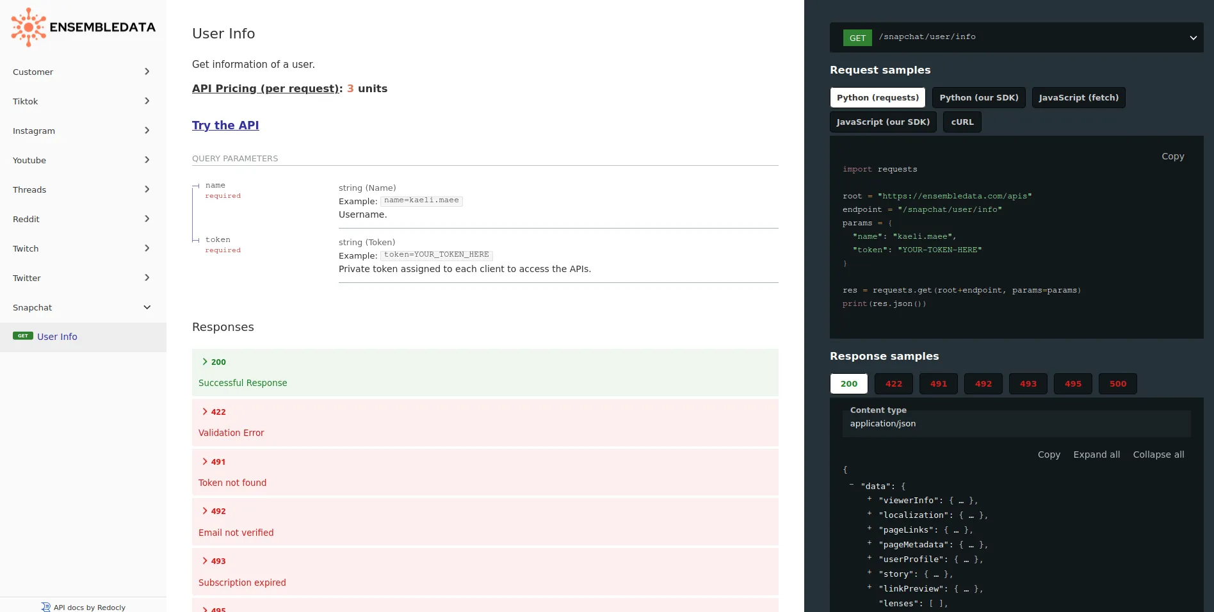The image size is (1214, 612).
Task: Expand the "pageMetadata" JSON node
Action: (x=870, y=542)
